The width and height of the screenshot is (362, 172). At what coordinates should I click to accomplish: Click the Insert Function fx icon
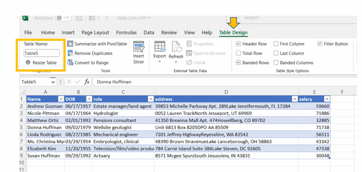[87, 82]
